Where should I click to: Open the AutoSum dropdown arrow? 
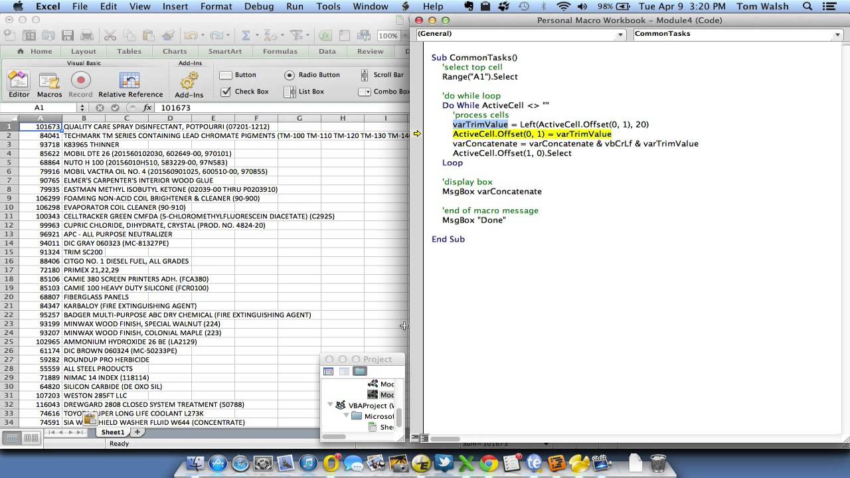pyautogui.click(x=256, y=36)
